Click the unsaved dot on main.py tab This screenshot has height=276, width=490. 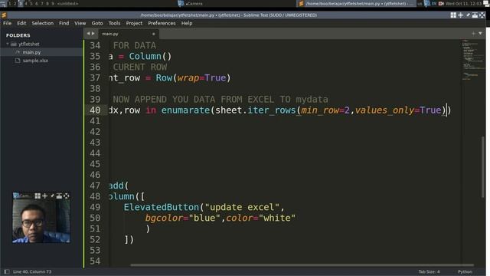153,34
